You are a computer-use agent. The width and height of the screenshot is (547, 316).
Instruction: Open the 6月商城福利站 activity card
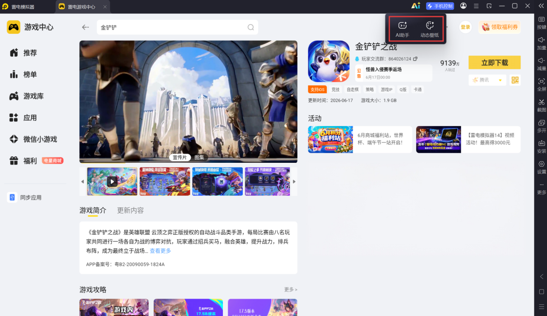360,139
